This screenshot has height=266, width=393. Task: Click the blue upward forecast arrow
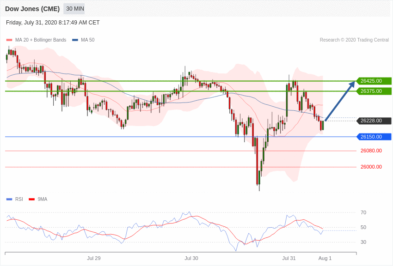pos(340,101)
